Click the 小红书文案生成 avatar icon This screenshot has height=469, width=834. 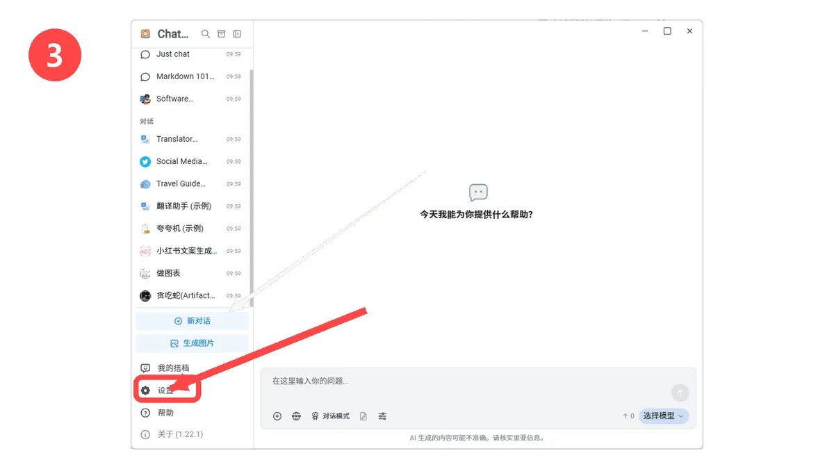coord(145,251)
